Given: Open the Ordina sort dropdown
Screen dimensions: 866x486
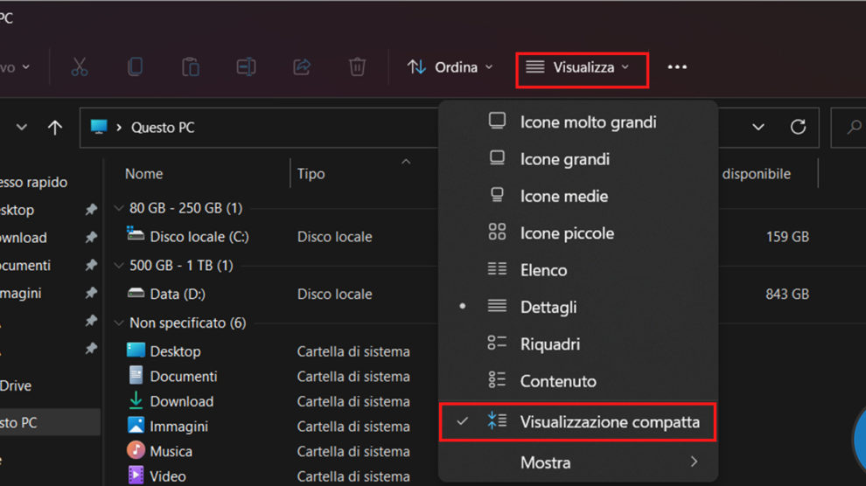Looking at the screenshot, I should coord(450,67).
